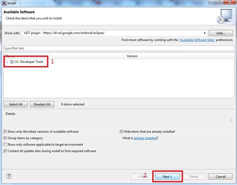237x185 pixels.
Task: Click the disabled Finish button
Action: tap(194, 176)
